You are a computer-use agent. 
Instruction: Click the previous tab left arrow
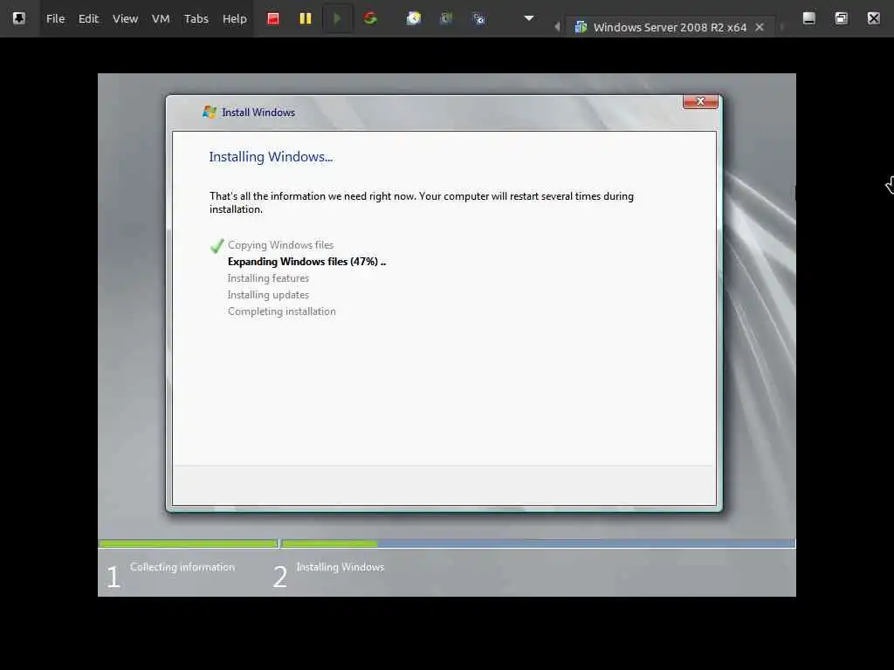pyautogui.click(x=557, y=27)
